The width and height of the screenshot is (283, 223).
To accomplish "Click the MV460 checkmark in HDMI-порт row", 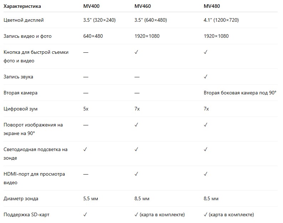I will [x=136, y=174].
